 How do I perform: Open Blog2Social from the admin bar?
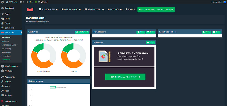(41, 2)
